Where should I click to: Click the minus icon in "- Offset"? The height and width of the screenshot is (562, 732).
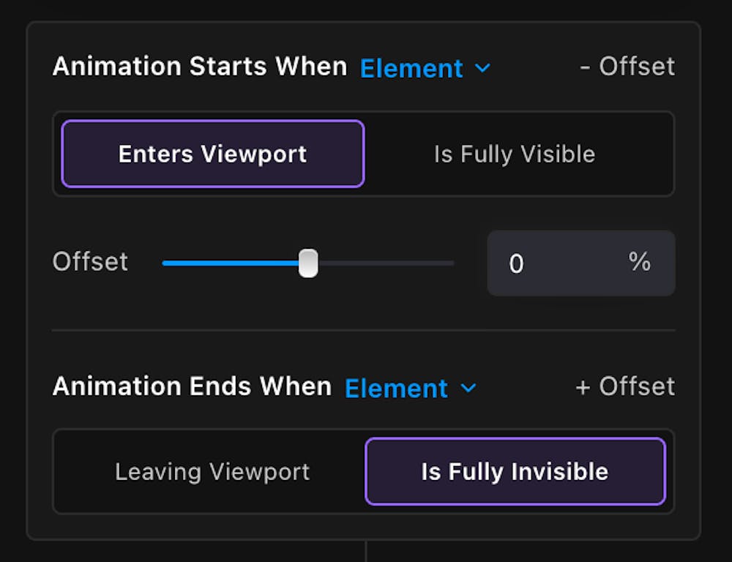point(585,67)
